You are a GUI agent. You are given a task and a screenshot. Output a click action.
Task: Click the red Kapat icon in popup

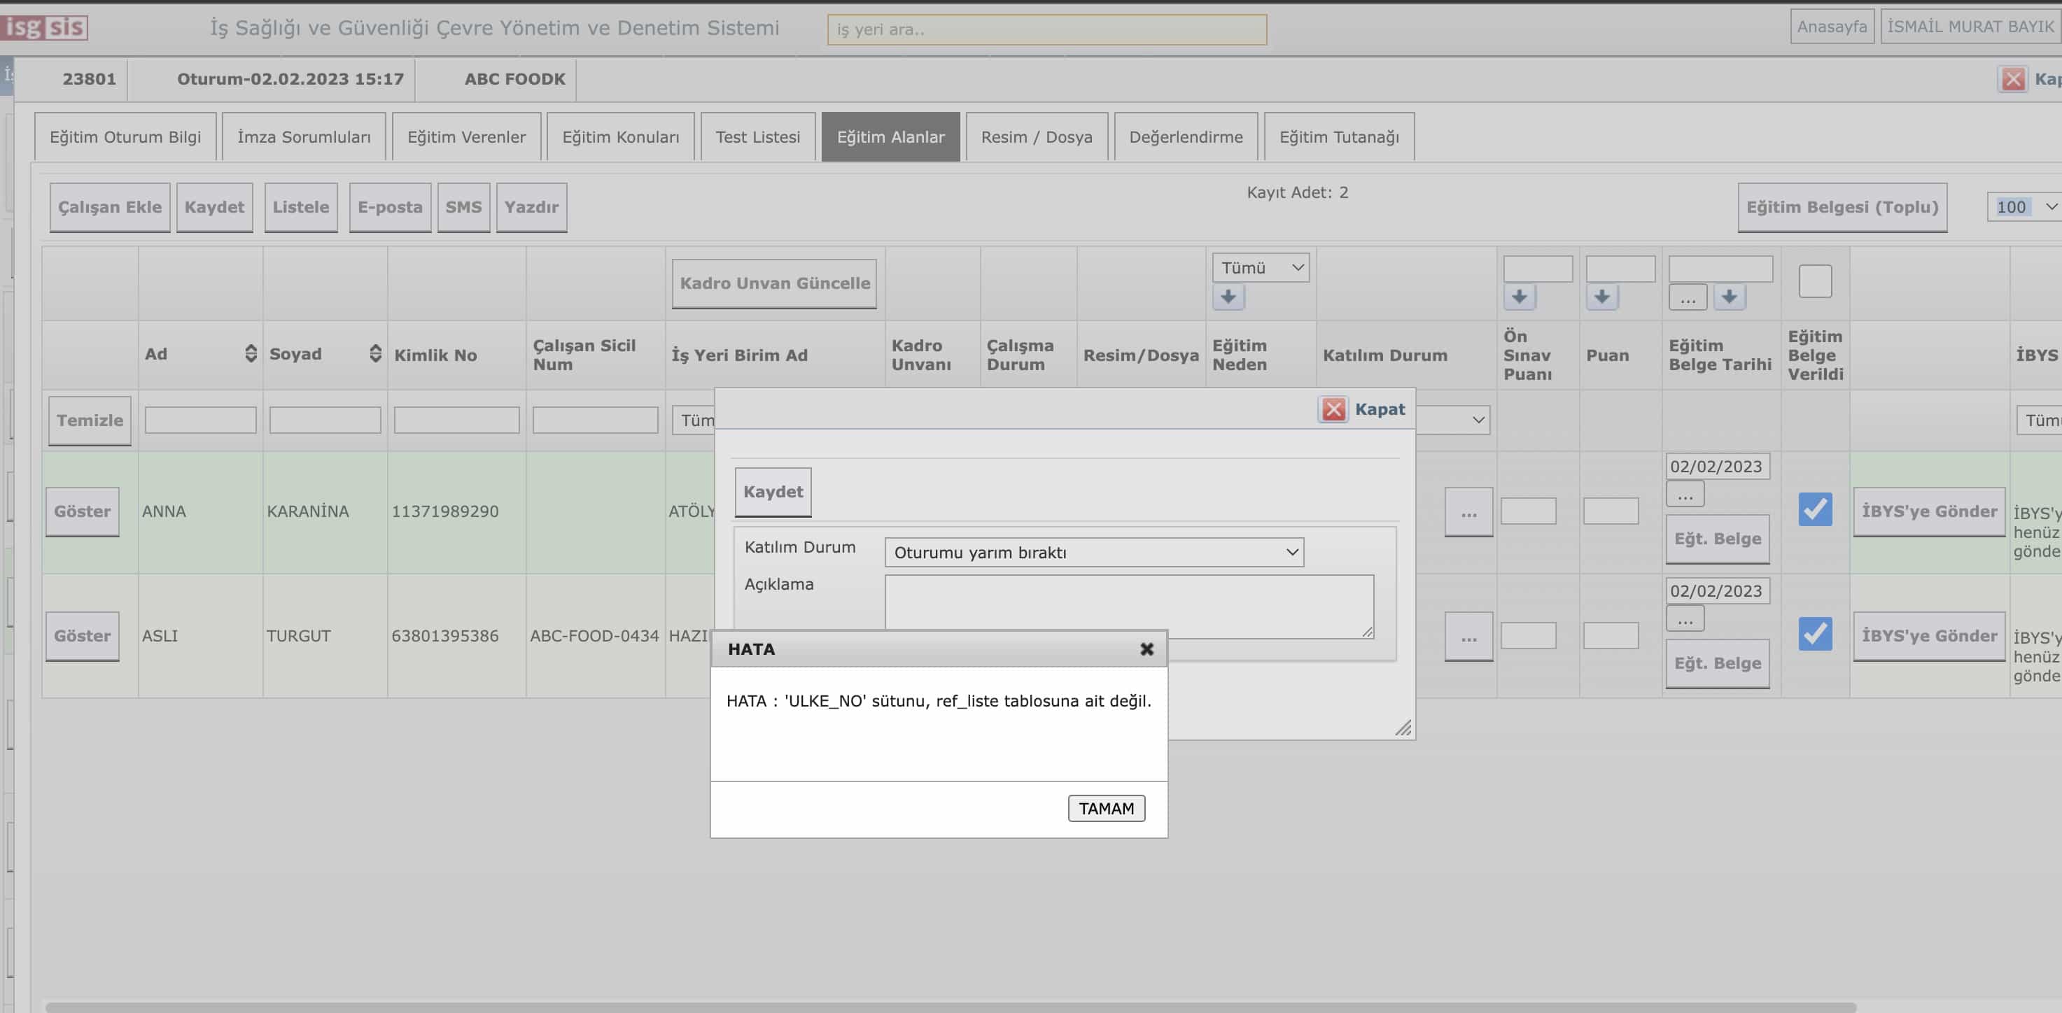pos(1333,410)
